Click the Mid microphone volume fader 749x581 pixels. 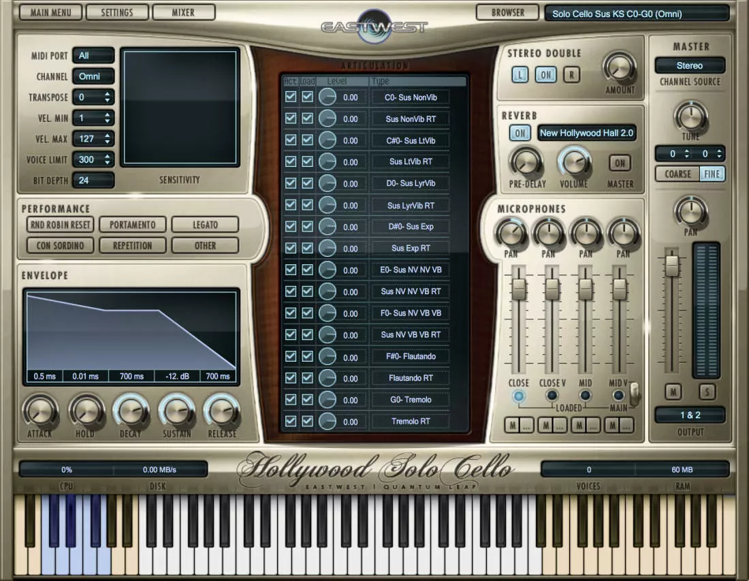(x=585, y=289)
